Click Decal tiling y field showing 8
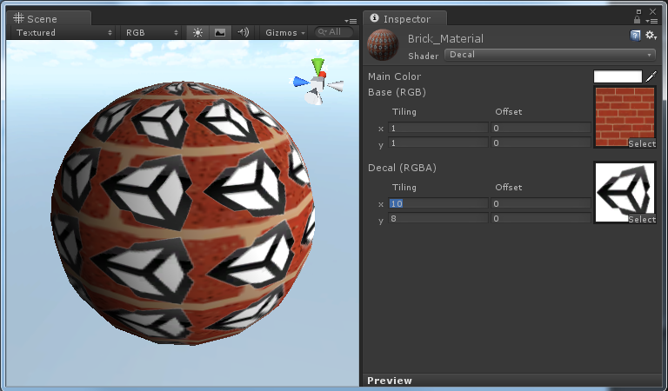The width and height of the screenshot is (668, 391). [x=438, y=218]
